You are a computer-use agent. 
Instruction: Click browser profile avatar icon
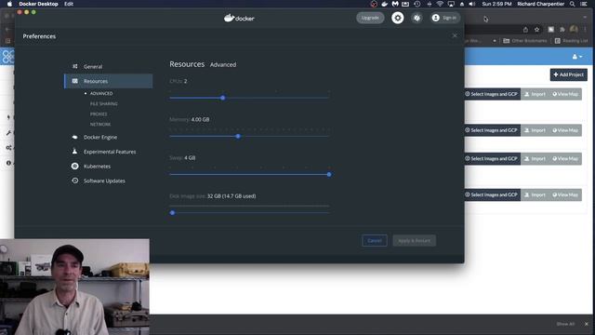coord(574,29)
